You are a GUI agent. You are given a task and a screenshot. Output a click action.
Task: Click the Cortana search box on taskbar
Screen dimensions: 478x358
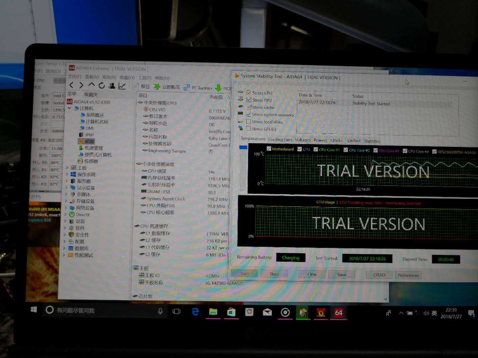click(105, 310)
